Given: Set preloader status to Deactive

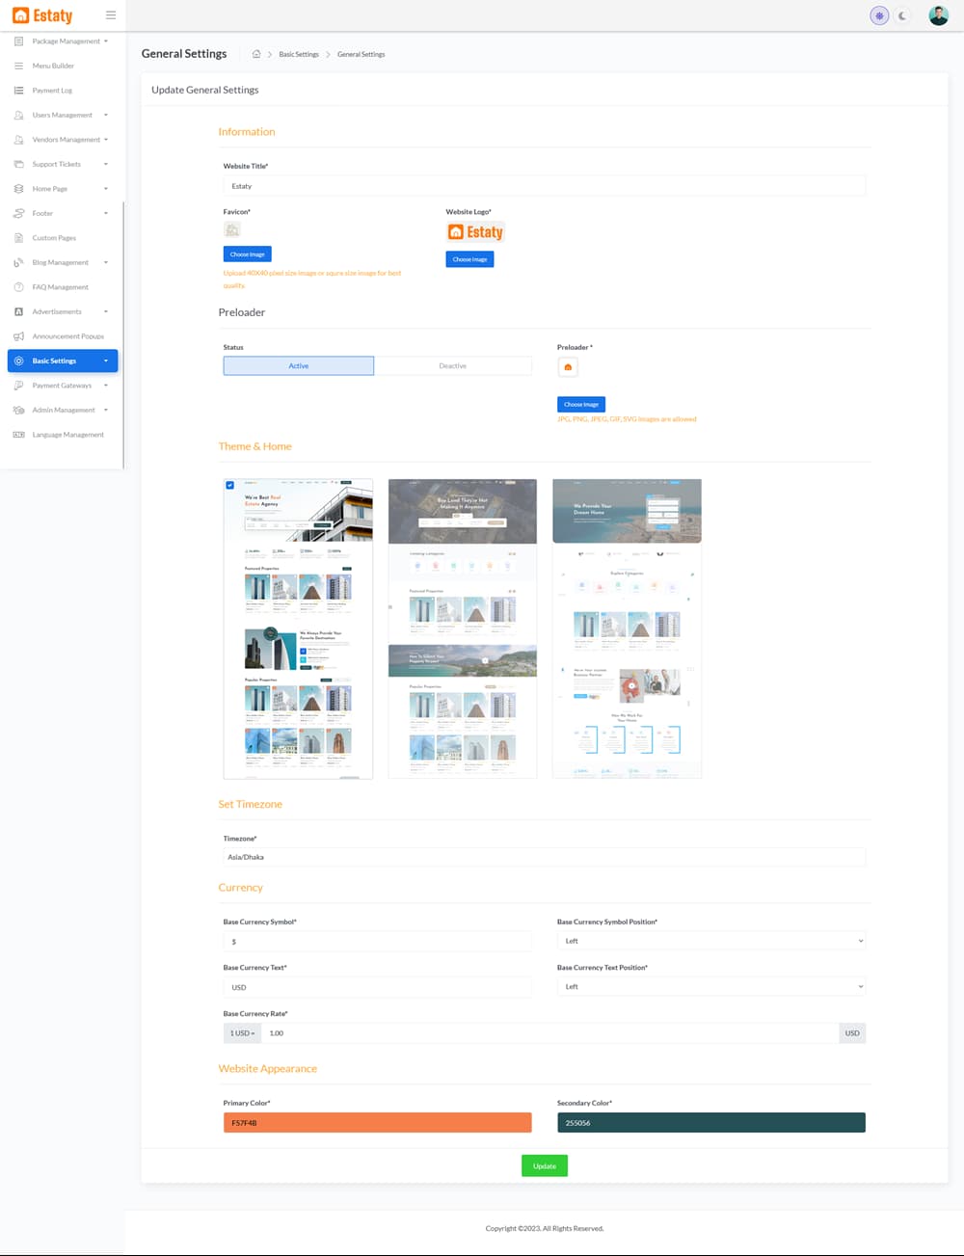Looking at the screenshot, I should 453,366.
